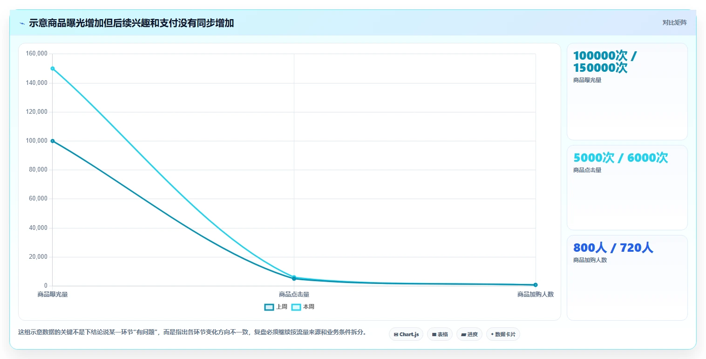The height and width of the screenshot is (359, 706).
Task: Click the chart title 示意商品曝光增加但后续兴趣
Action: (x=131, y=23)
